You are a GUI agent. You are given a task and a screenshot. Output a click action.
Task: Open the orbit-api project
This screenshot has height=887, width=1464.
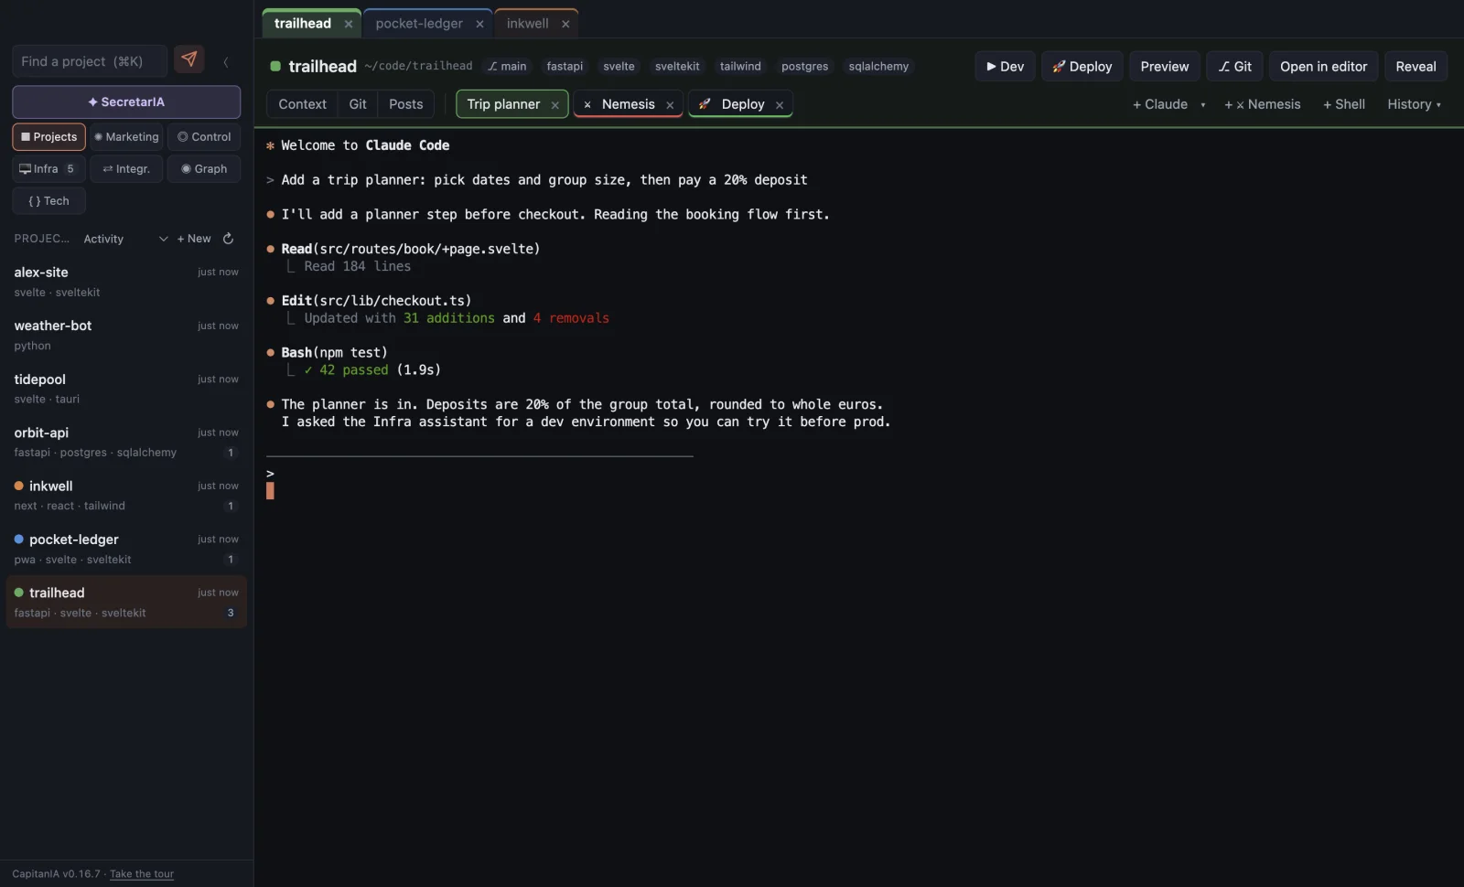tap(126, 442)
